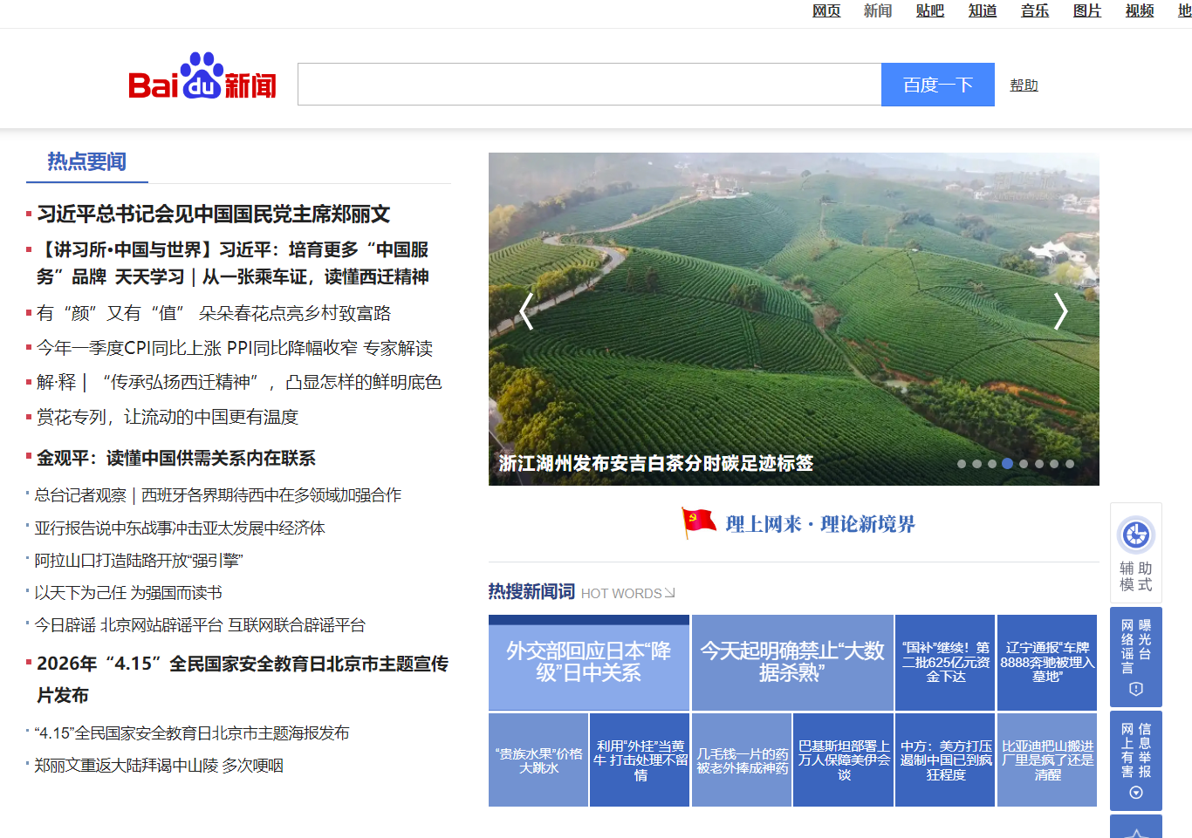Open headline 金观平：读懂中国供需关系内在联系

(x=176, y=458)
